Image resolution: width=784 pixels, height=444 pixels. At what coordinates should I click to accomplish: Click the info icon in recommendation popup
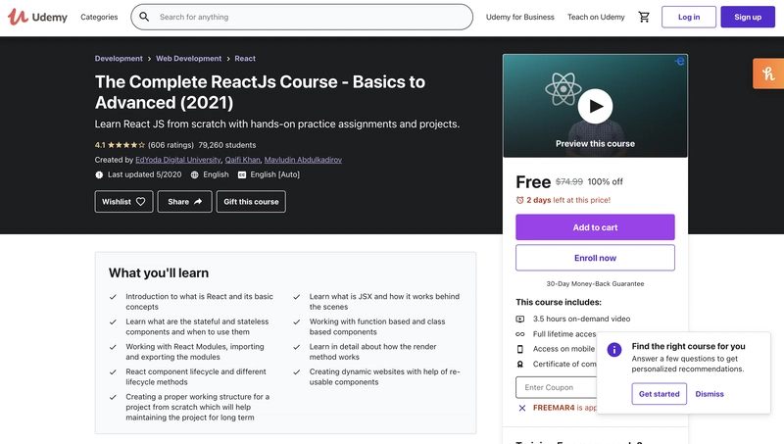click(x=614, y=350)
